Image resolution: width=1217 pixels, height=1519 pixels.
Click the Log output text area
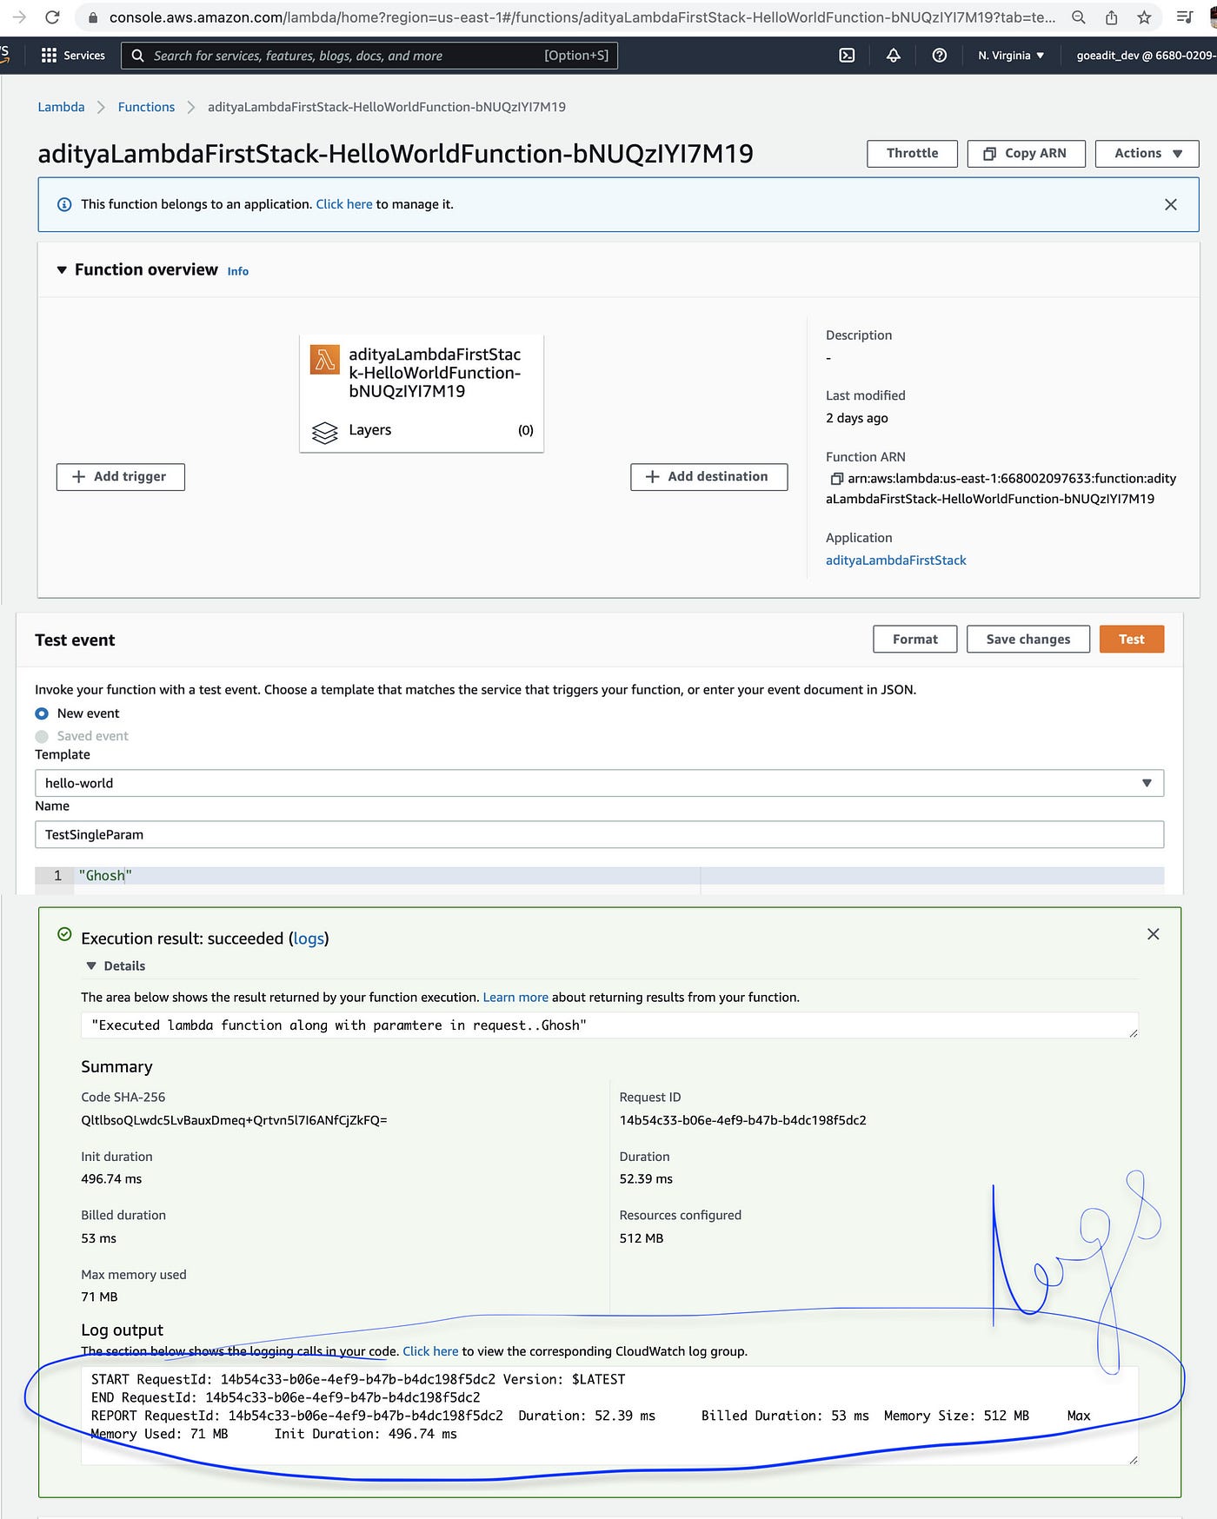[x=609, y=1416]
